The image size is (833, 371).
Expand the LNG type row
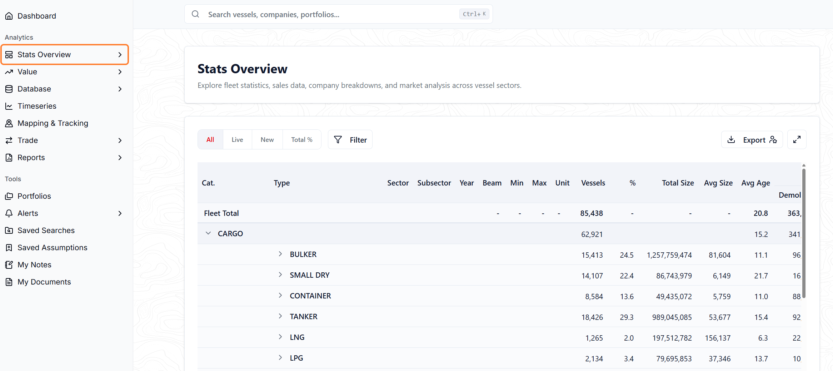click(280, 337)
